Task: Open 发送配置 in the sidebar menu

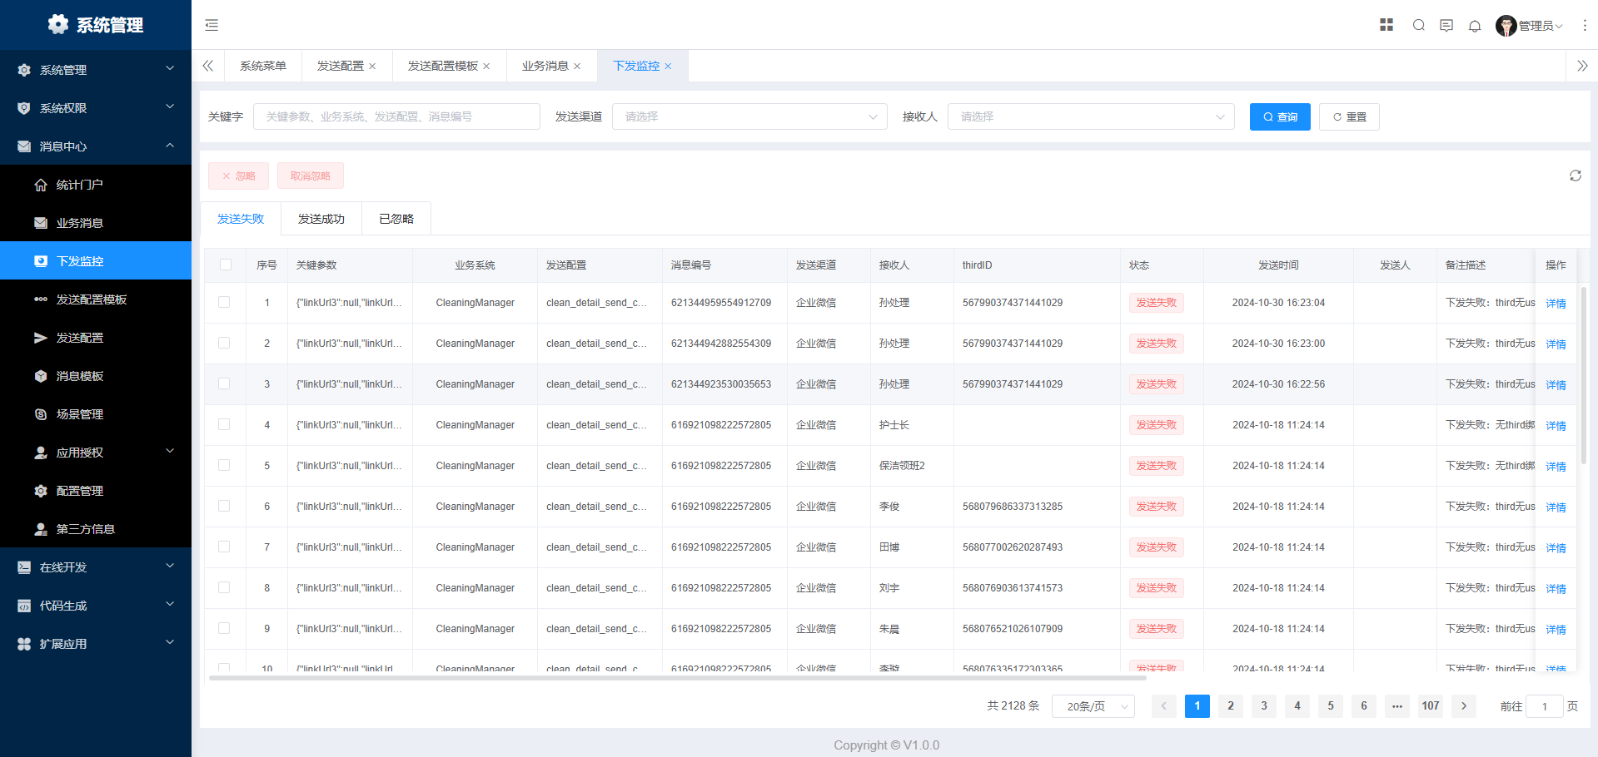Action: point(80,338)
